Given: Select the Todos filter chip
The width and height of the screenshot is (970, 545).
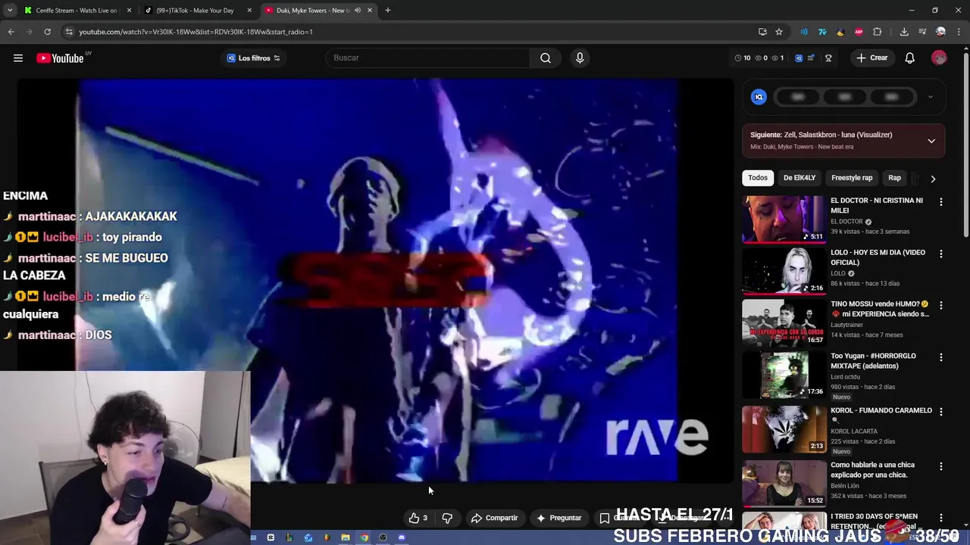Looking at the screenshot, I should [x=758, y=178].
